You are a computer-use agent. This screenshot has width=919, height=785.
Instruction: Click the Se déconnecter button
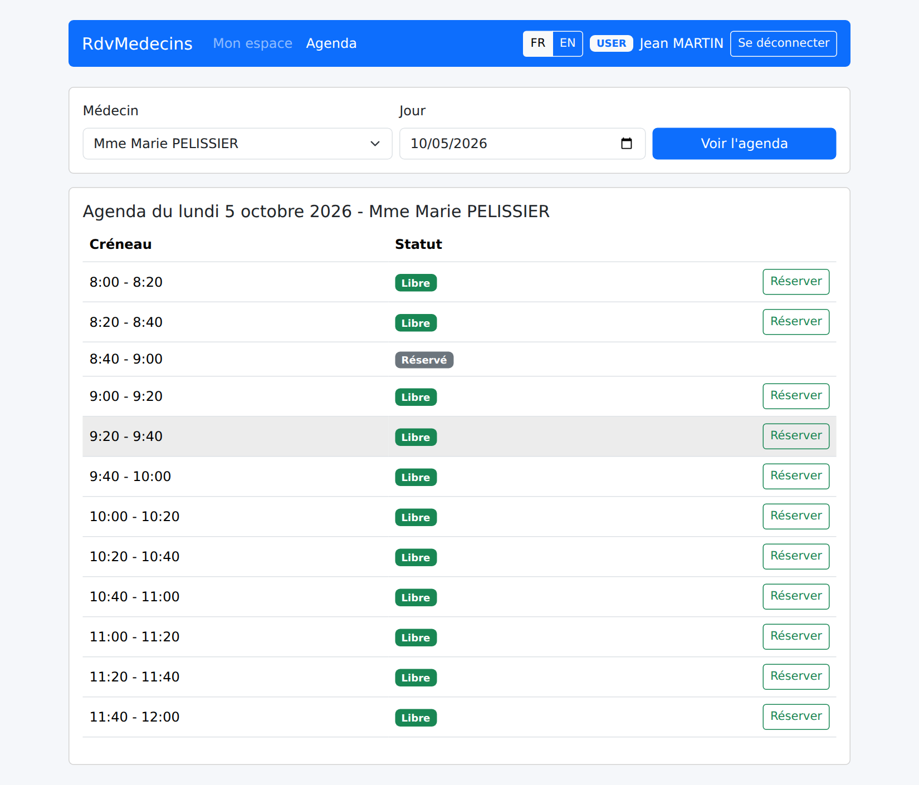pos(783,43)
